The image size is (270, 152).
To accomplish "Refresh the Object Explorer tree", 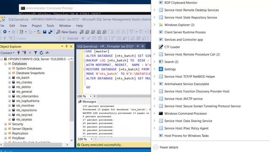I will coord(41,53).
